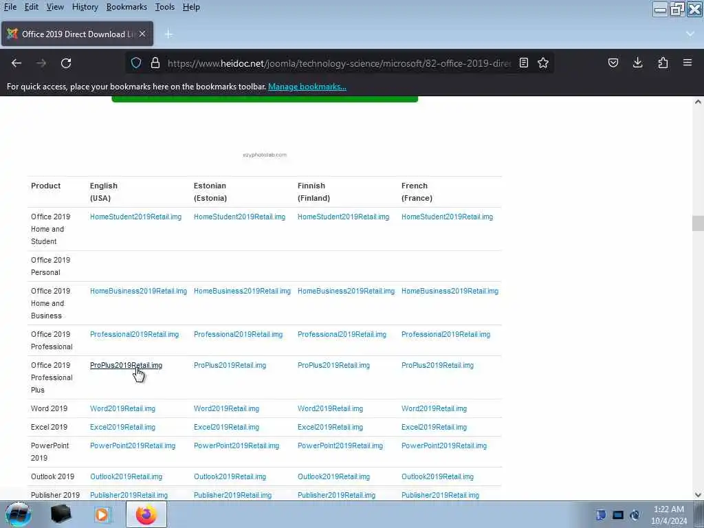Open the tracking protection shield icon

[x=136, y=63]
